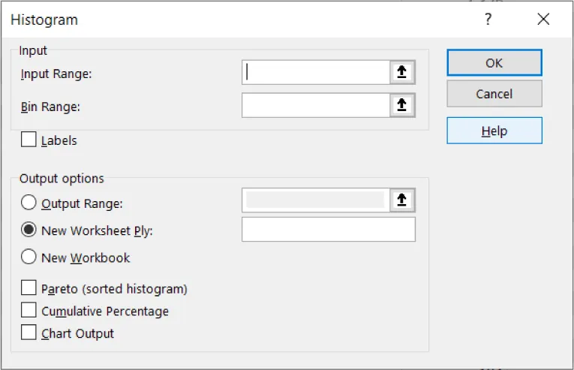Focus the Input Range text field
This screenshot has height=370, width=574.
(315, 73)
